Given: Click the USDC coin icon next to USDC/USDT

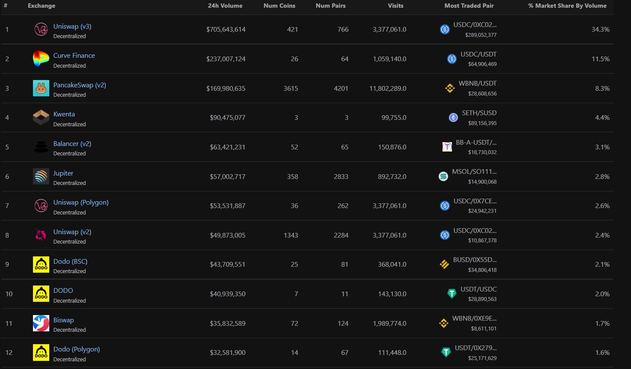Looking at the screenshot, I should click(x=452, y=59).
